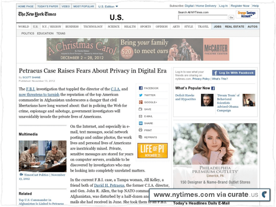Viewport: 276px width, 207px height.
Task: Open LinkedIn Share option
Action: point(140,123)
